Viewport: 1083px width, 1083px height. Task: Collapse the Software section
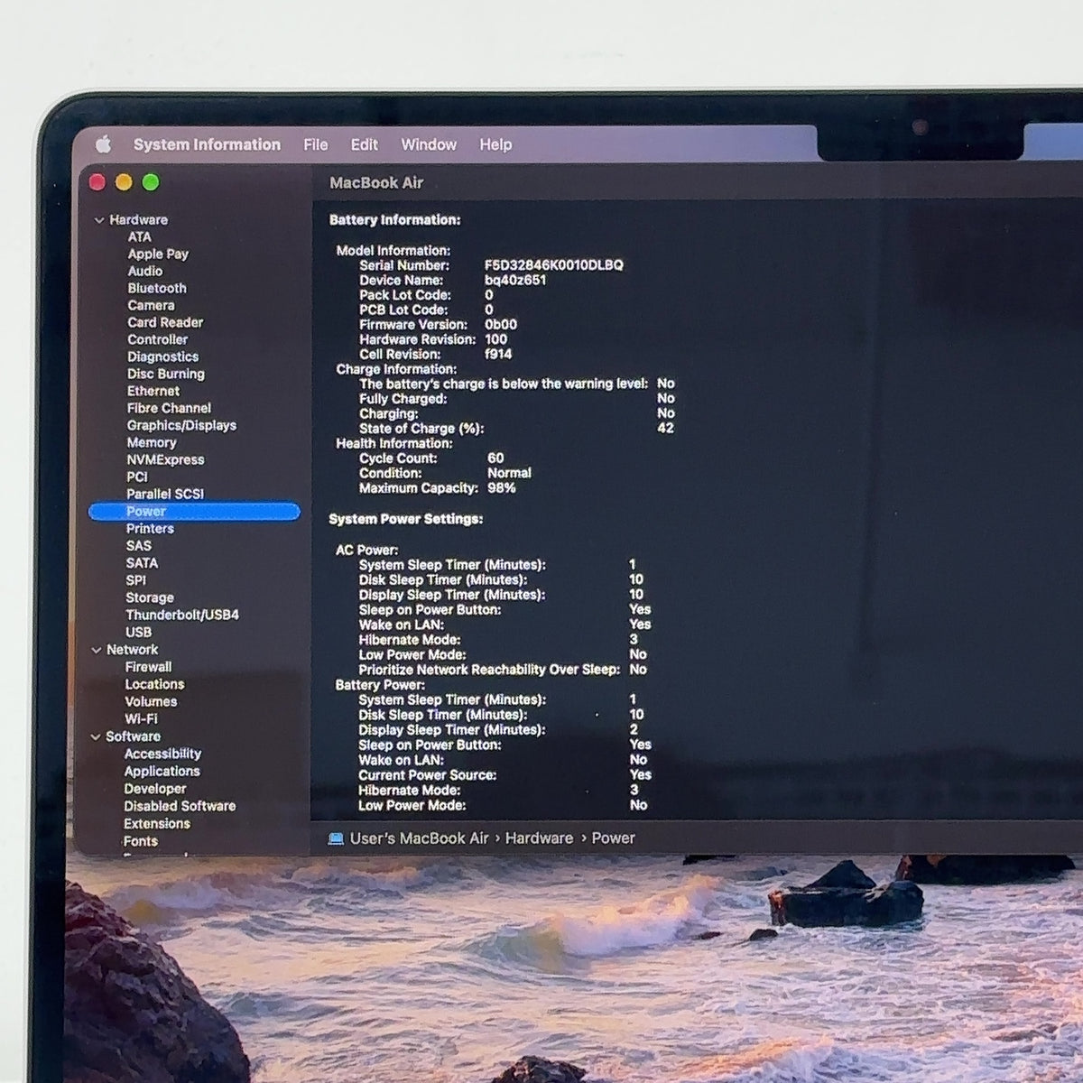[x=95, y=736]
